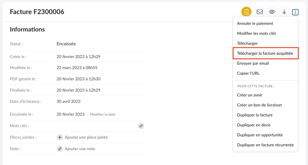This screenshot has height=165, width=308.
Task: Choose Créer un bon de livraison
Action: (259, 105)
